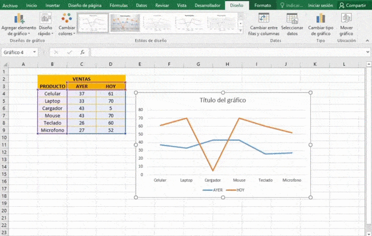Click Mover gráfico button
The image size is (372, 236).
click(x=346, y=24)
